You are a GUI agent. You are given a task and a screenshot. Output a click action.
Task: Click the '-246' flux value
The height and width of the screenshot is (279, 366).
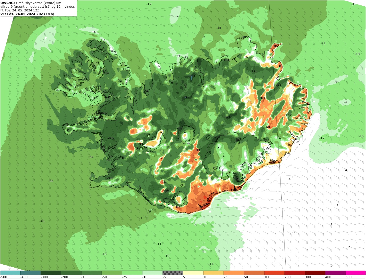109,178
